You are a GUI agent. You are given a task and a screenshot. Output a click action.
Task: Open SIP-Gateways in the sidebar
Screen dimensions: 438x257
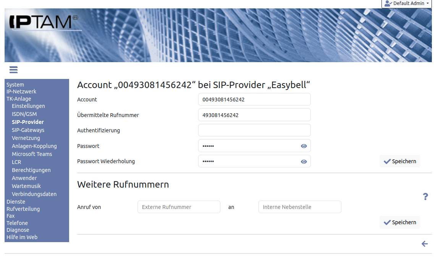pos(28,130)
